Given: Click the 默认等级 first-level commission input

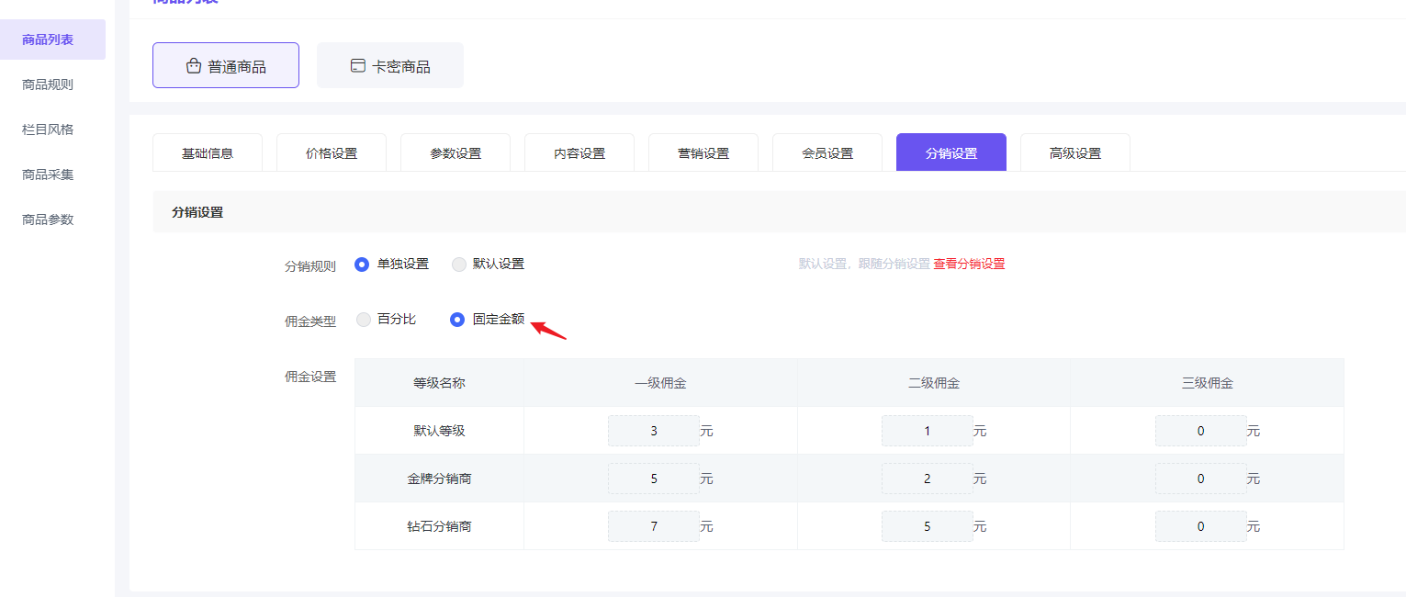Looking at the screenshot, I should (x=654, y=430).
